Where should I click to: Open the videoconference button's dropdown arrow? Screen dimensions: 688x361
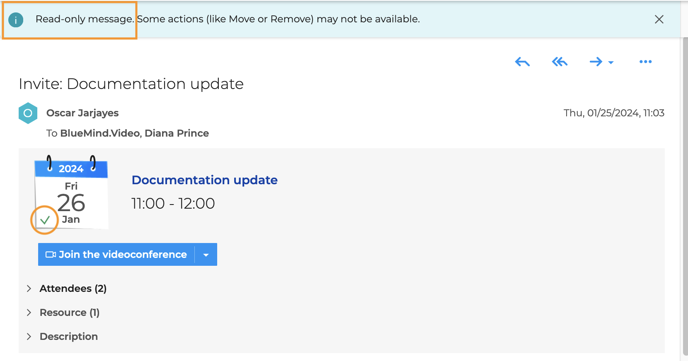[x=206, y=255]
